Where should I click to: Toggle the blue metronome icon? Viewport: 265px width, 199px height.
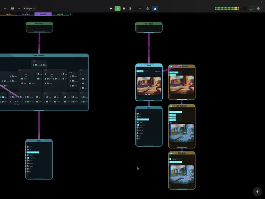click(x=155, y=8)
